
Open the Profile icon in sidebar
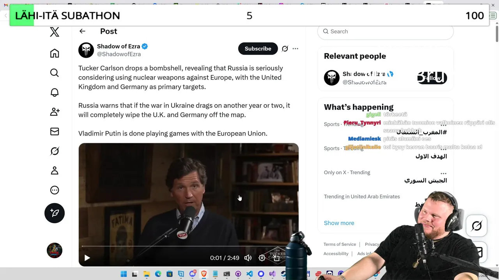55,170
